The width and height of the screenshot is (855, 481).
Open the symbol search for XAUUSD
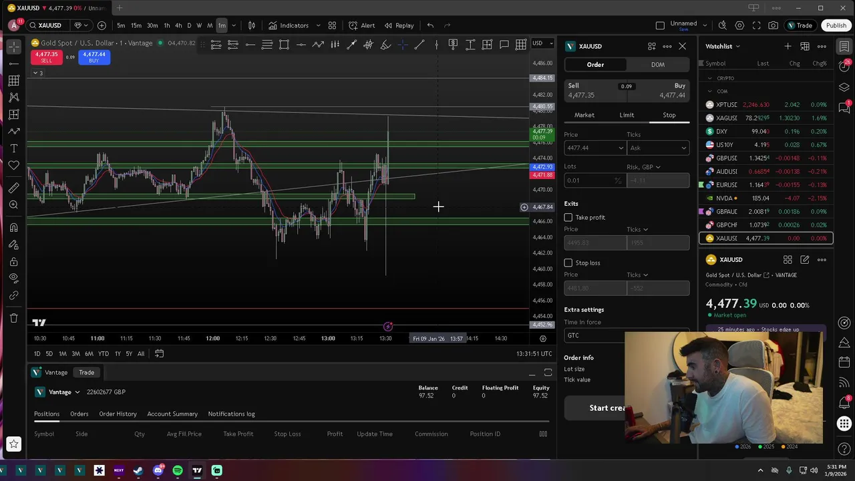tap(49, 25)
